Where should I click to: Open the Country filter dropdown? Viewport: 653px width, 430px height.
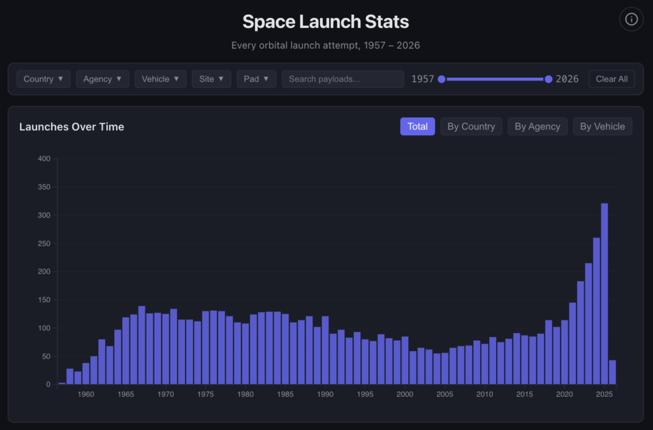coord(43,79)
